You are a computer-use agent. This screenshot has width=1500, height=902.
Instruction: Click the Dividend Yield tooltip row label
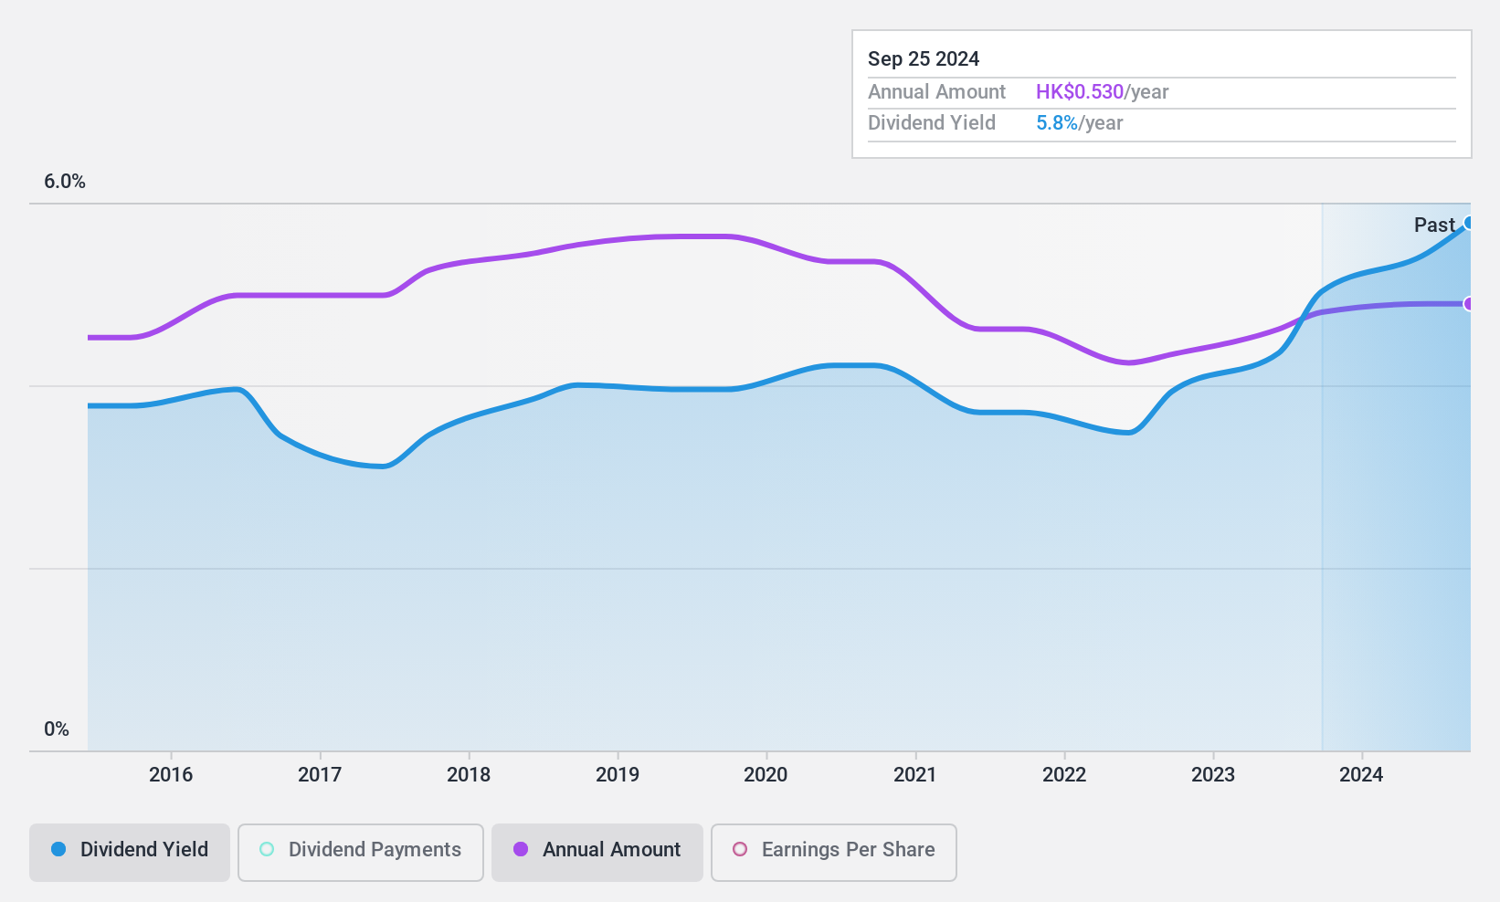pyautogui.click(x=932, y=123)
